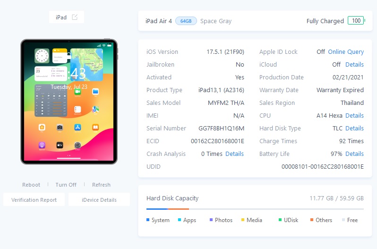Click the battery level indicator showing 100
The height and width of the screenshot is (249, 377).
tap(356, 21)
